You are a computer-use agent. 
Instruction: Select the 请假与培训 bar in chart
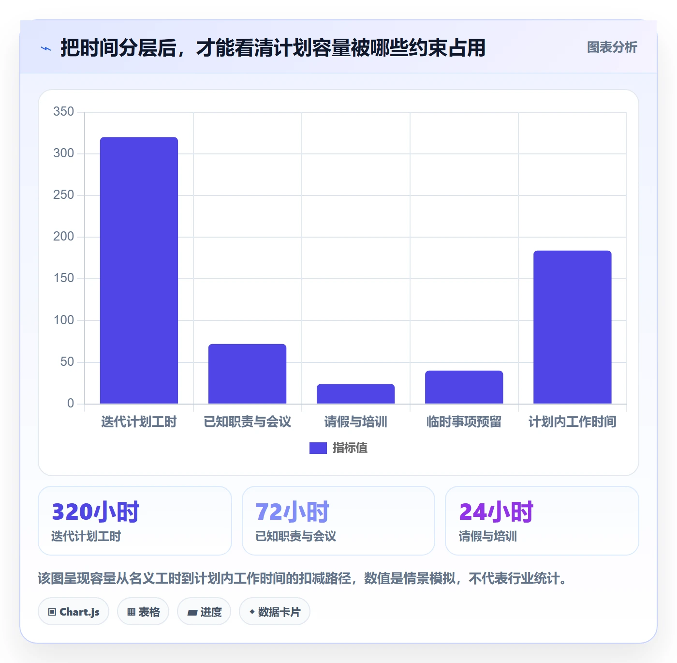355,394
